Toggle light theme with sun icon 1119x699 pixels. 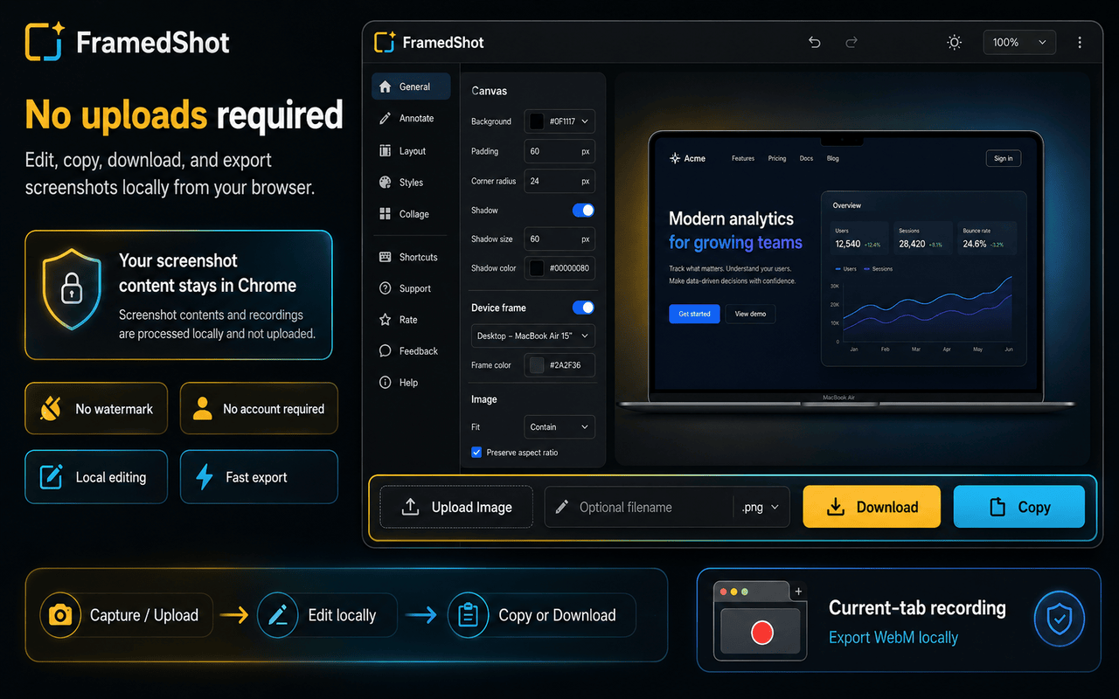tap(955, 42)
